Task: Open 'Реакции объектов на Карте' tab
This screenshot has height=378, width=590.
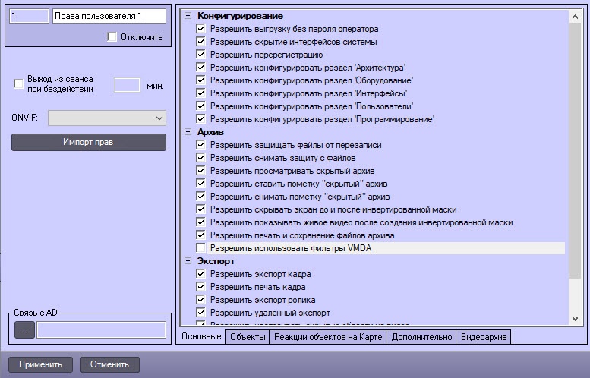Action: (x=328, y=337)
